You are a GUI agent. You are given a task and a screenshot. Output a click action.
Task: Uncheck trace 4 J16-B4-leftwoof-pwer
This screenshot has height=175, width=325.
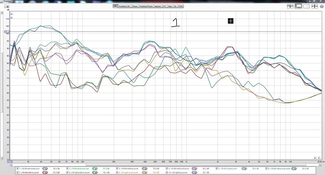coord(167,169)
